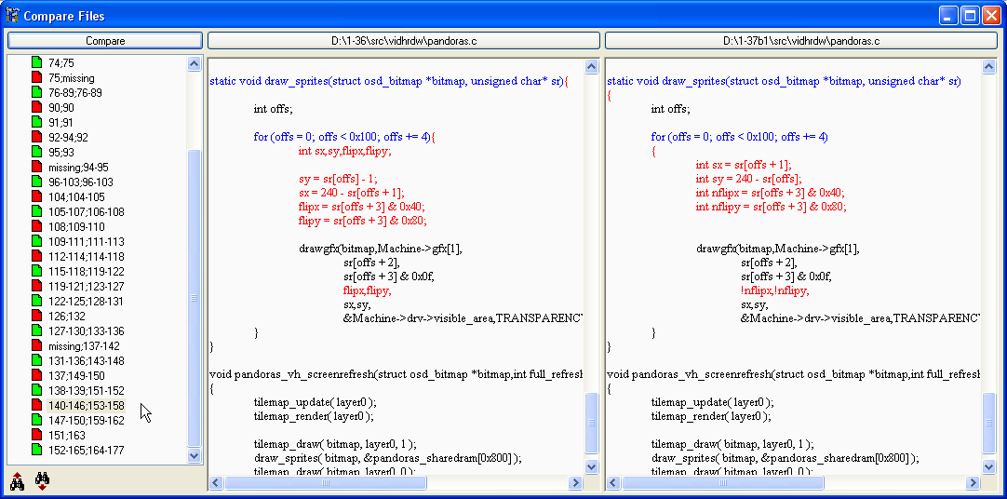The image size is (1007, 499).
Task: Click the find next difference binoculars icon
Action: 42,481
